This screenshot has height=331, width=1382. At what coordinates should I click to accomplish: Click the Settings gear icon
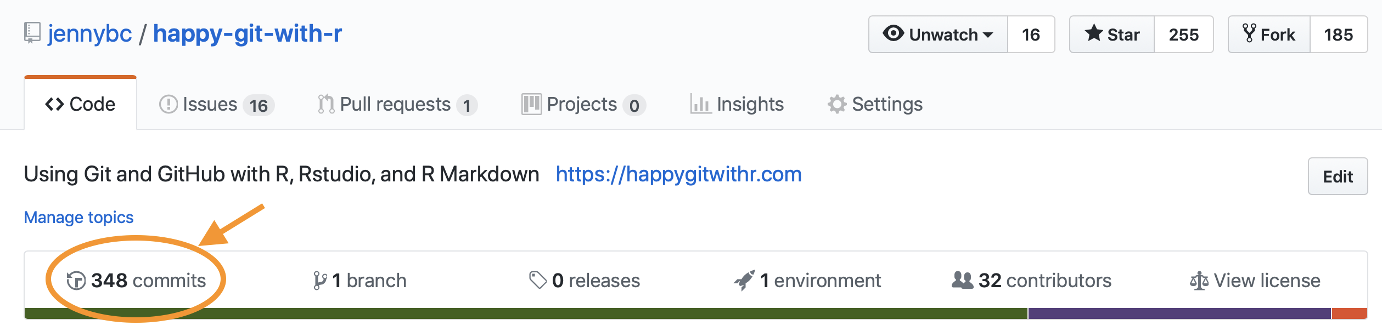point(836,104)
